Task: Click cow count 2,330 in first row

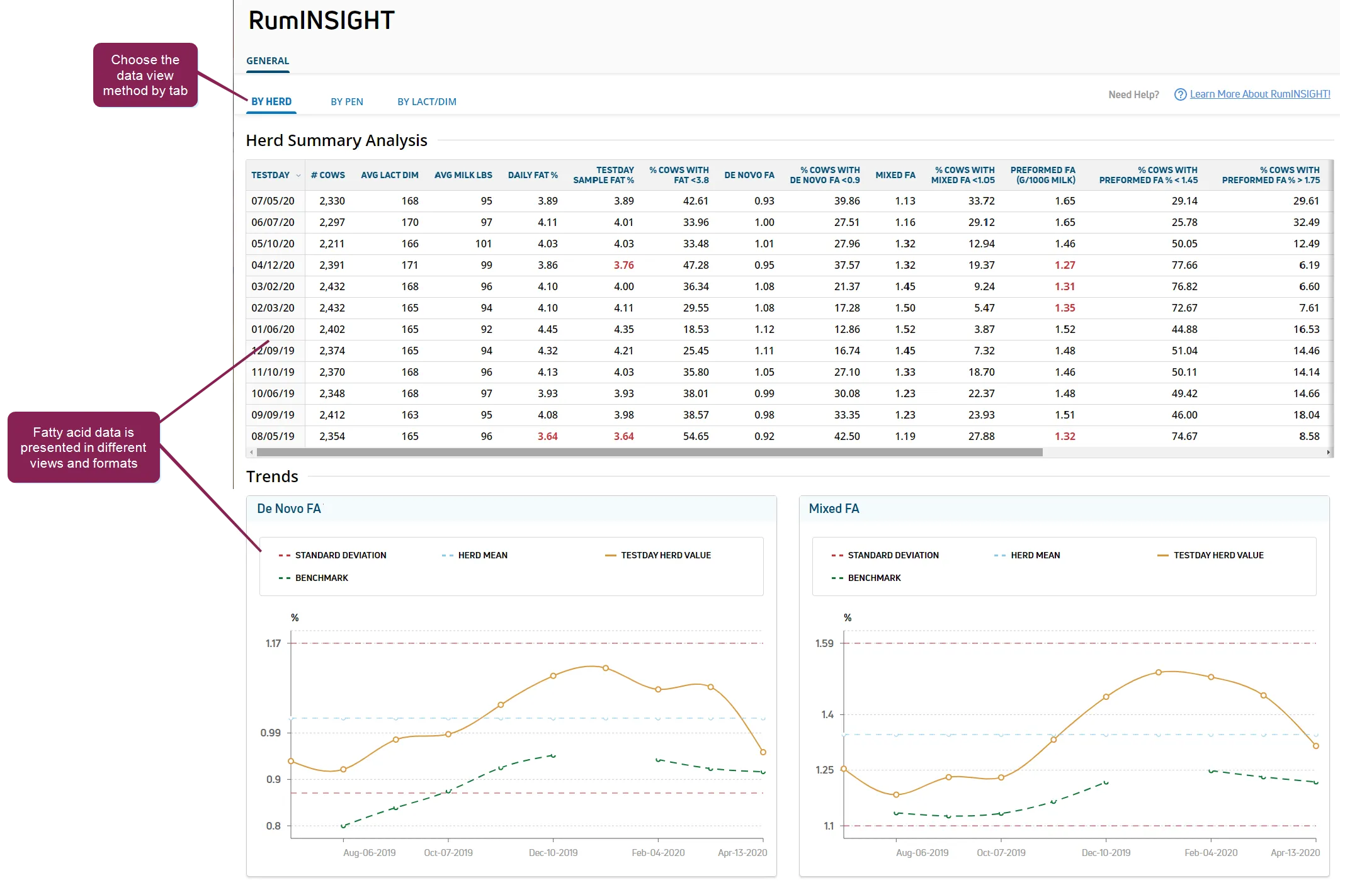Action: 332,201
